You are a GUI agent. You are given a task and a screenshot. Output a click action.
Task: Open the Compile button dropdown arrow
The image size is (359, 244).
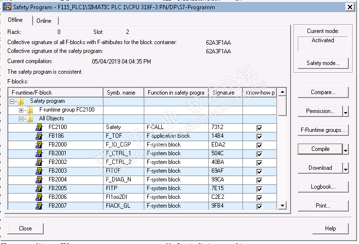pyautogui.click(x=345, y=149)
